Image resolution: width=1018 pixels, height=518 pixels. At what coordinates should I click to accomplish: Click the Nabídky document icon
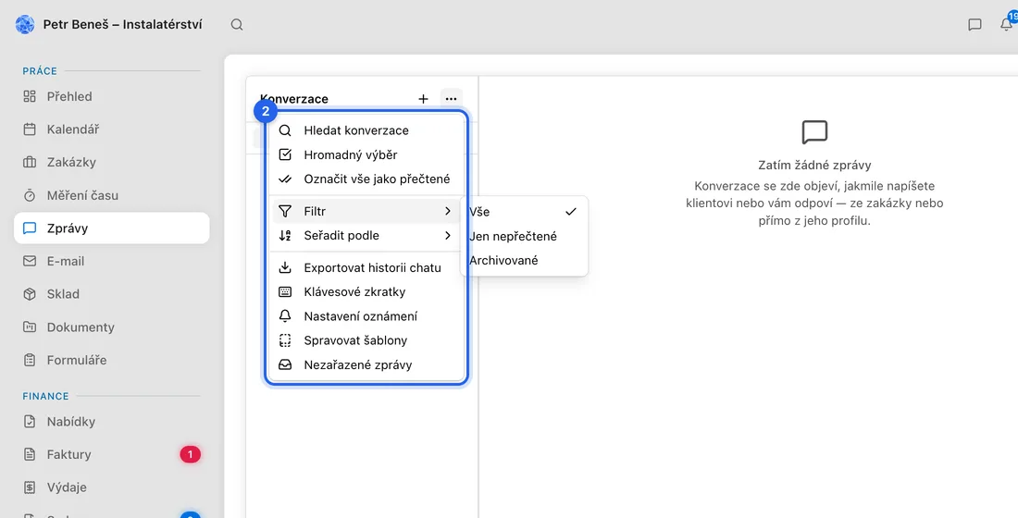point(30,422)
